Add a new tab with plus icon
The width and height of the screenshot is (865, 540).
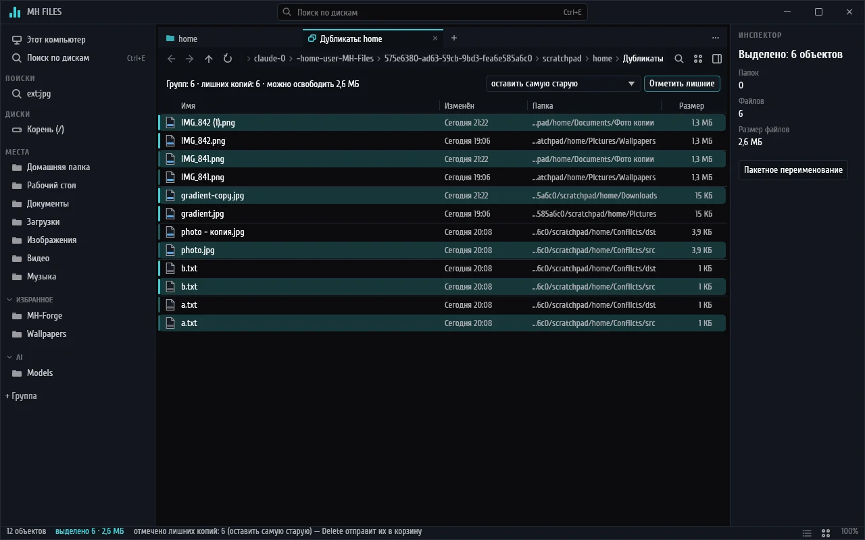pyautogui.click(x=454, y=38)
